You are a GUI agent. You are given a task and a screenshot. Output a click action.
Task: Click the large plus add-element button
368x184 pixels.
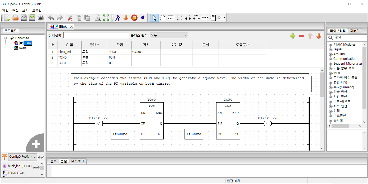[x=36, y=144]
